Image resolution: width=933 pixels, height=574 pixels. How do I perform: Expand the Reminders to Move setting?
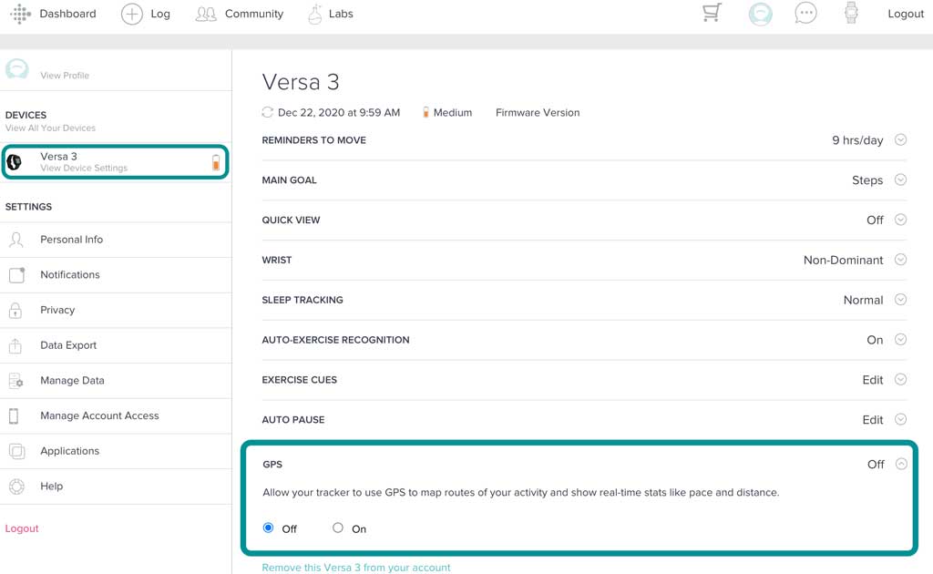(900, 140)
